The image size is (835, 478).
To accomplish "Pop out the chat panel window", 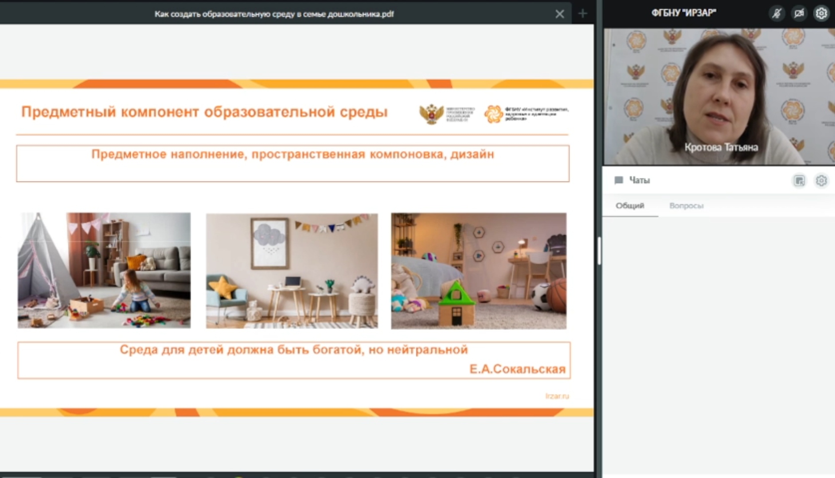I will (799, 181).
